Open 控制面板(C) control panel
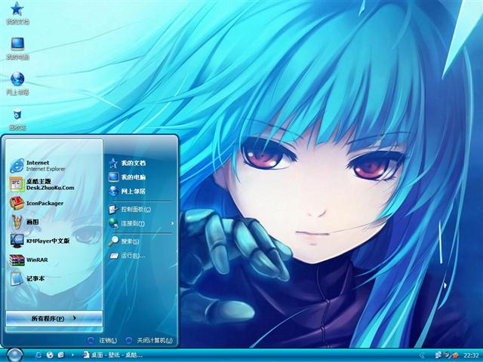Viewport: 483px width, 362px height. click(x=130, y=210)
